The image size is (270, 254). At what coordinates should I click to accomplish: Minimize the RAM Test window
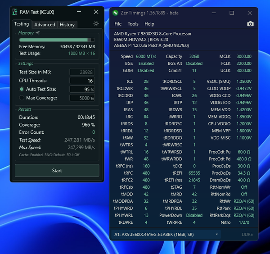(x=79, y=12)
